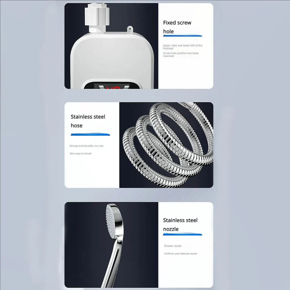Select 'Upper right and lower left' description text

tap(183, 47)
